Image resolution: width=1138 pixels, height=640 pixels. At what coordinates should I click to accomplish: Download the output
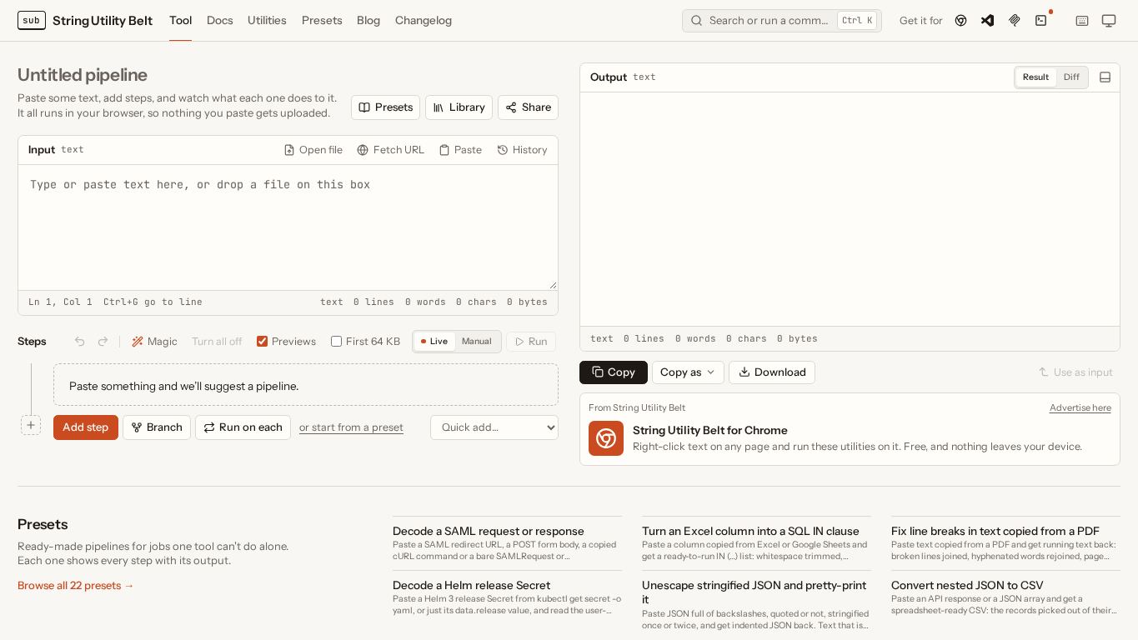[x=772, y=372]
